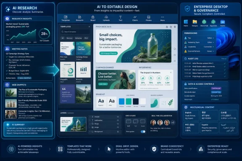Viewport: 242px width, 161px height.
Task: Open the Brand tool in the toolbar
Action: tap(93, 18)
